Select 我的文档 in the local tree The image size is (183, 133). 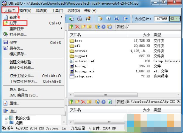click(22, 118)
